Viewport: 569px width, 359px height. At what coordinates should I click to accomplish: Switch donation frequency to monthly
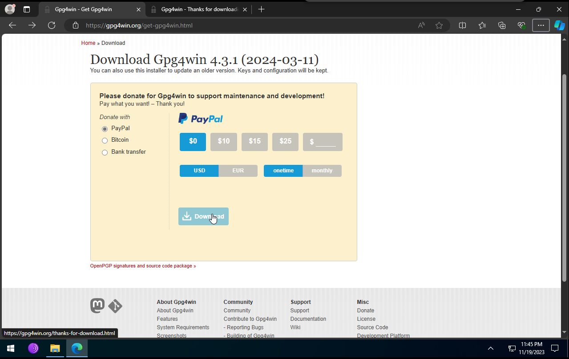click(x=322, y=171)
